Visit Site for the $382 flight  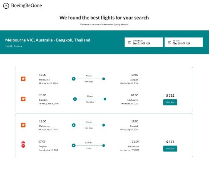coord(170,102)
